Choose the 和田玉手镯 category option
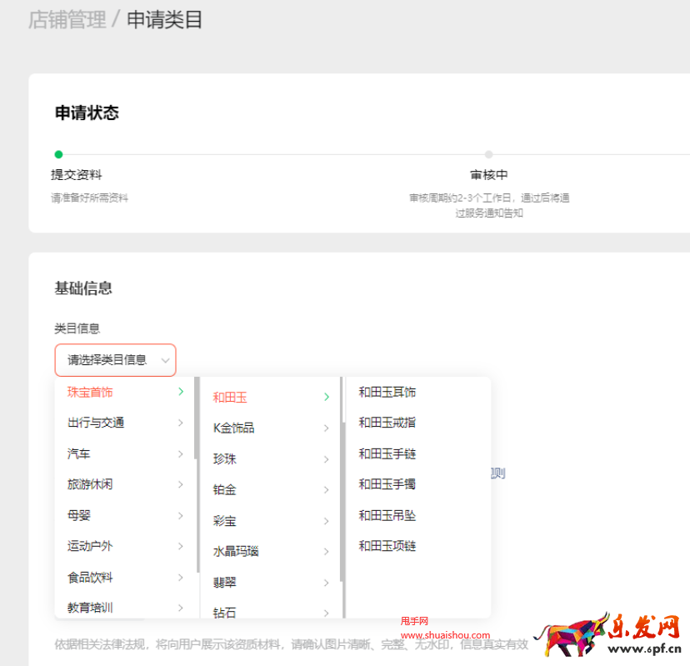Screen dimensions: 690x666 click(388, 484)
